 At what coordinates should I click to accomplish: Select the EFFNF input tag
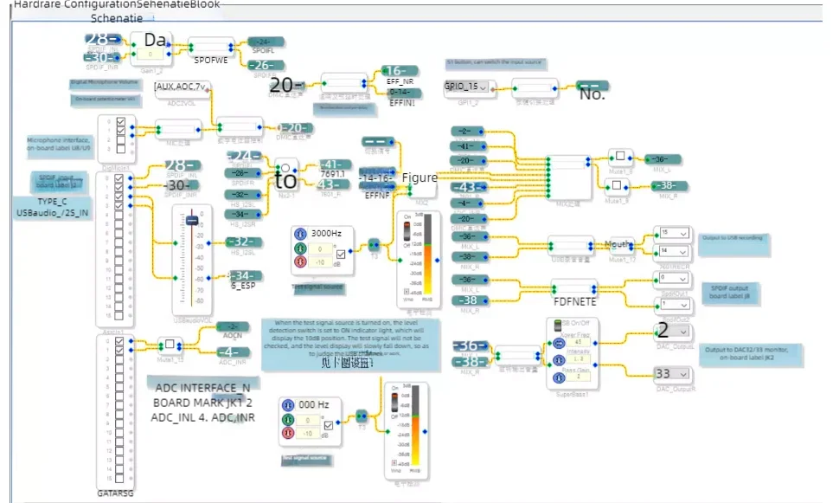coord(378,186)
